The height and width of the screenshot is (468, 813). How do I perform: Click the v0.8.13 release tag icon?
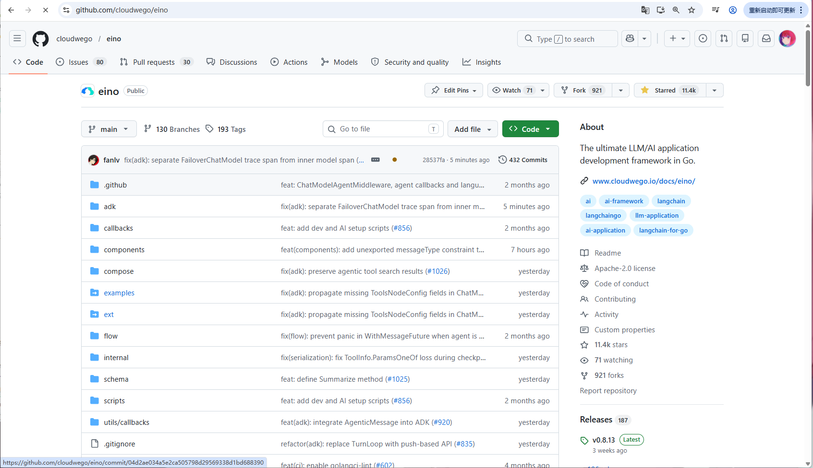[x=584, y=441]
